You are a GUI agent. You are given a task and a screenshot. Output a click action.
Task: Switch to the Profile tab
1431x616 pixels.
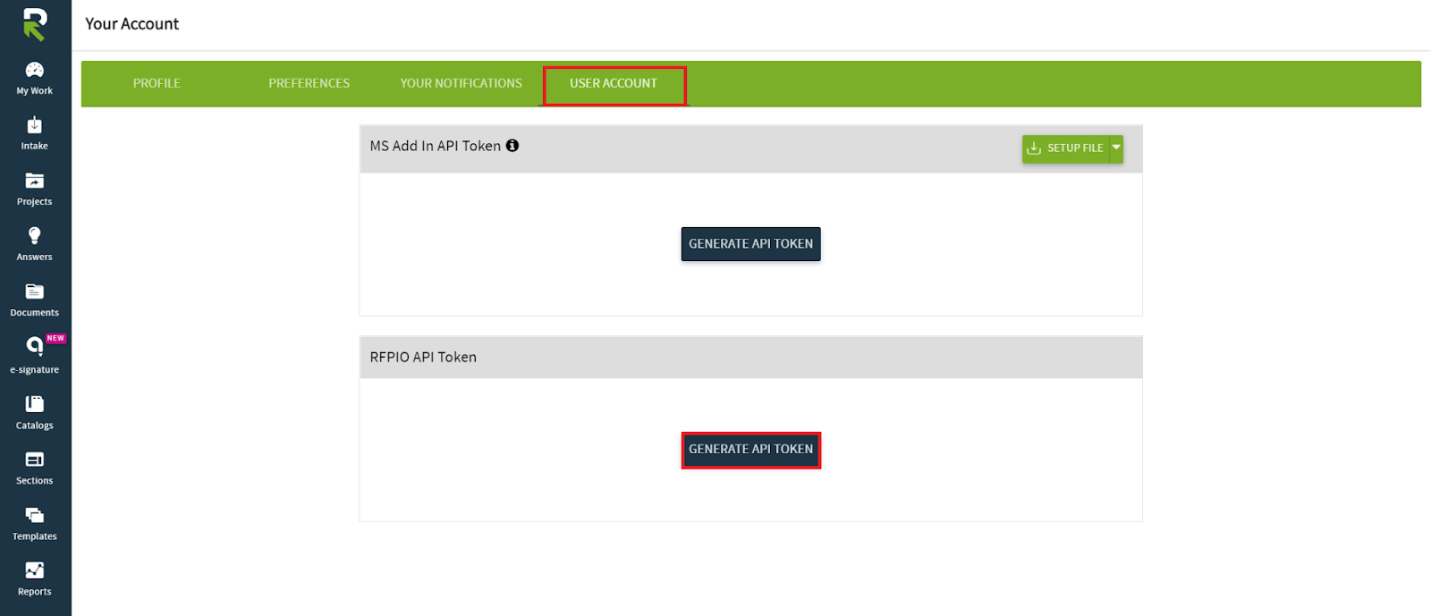[157, 83]
